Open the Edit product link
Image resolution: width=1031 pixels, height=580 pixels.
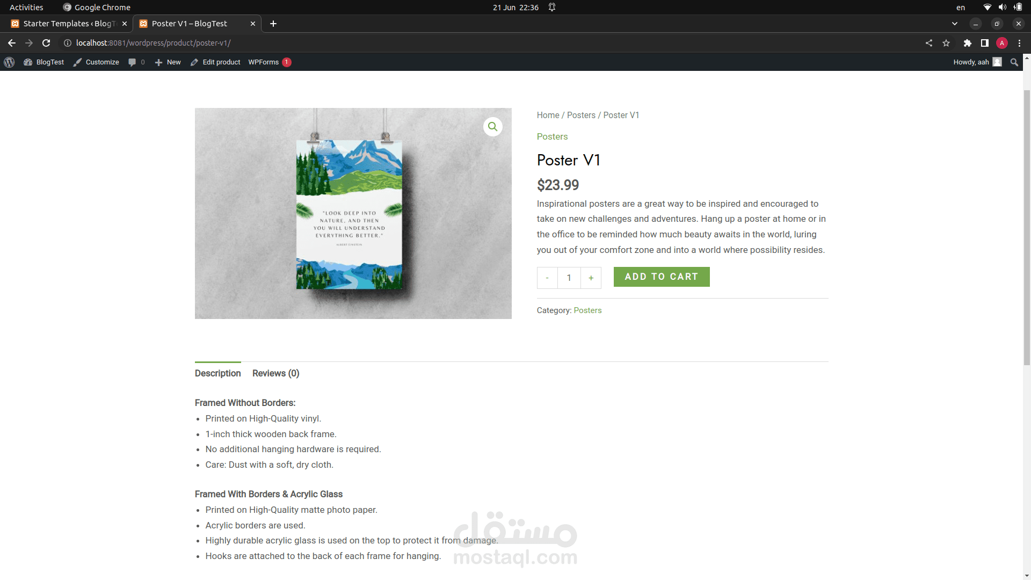(215, 62)
